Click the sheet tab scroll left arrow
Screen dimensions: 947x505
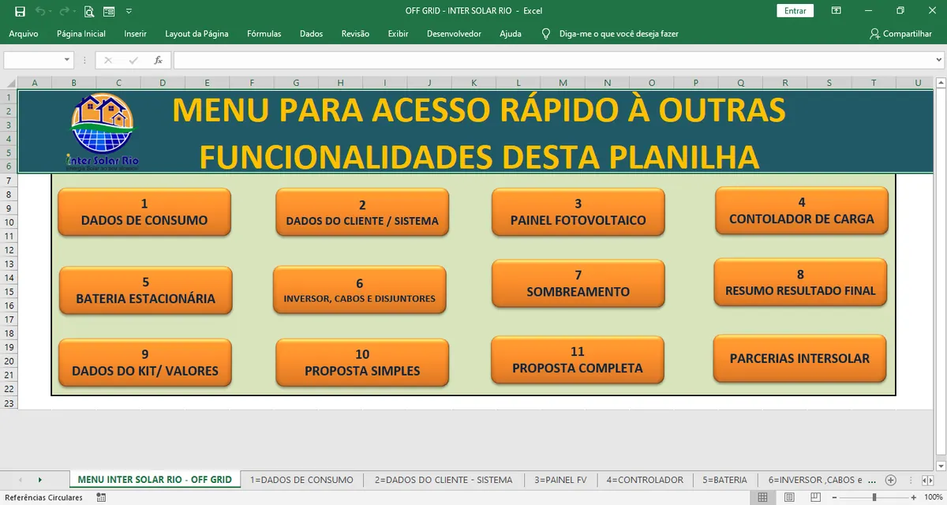click(20, 480)
